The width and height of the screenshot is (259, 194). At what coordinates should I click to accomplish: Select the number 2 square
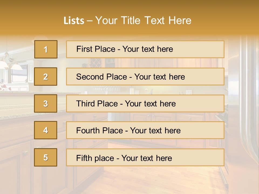46,77
